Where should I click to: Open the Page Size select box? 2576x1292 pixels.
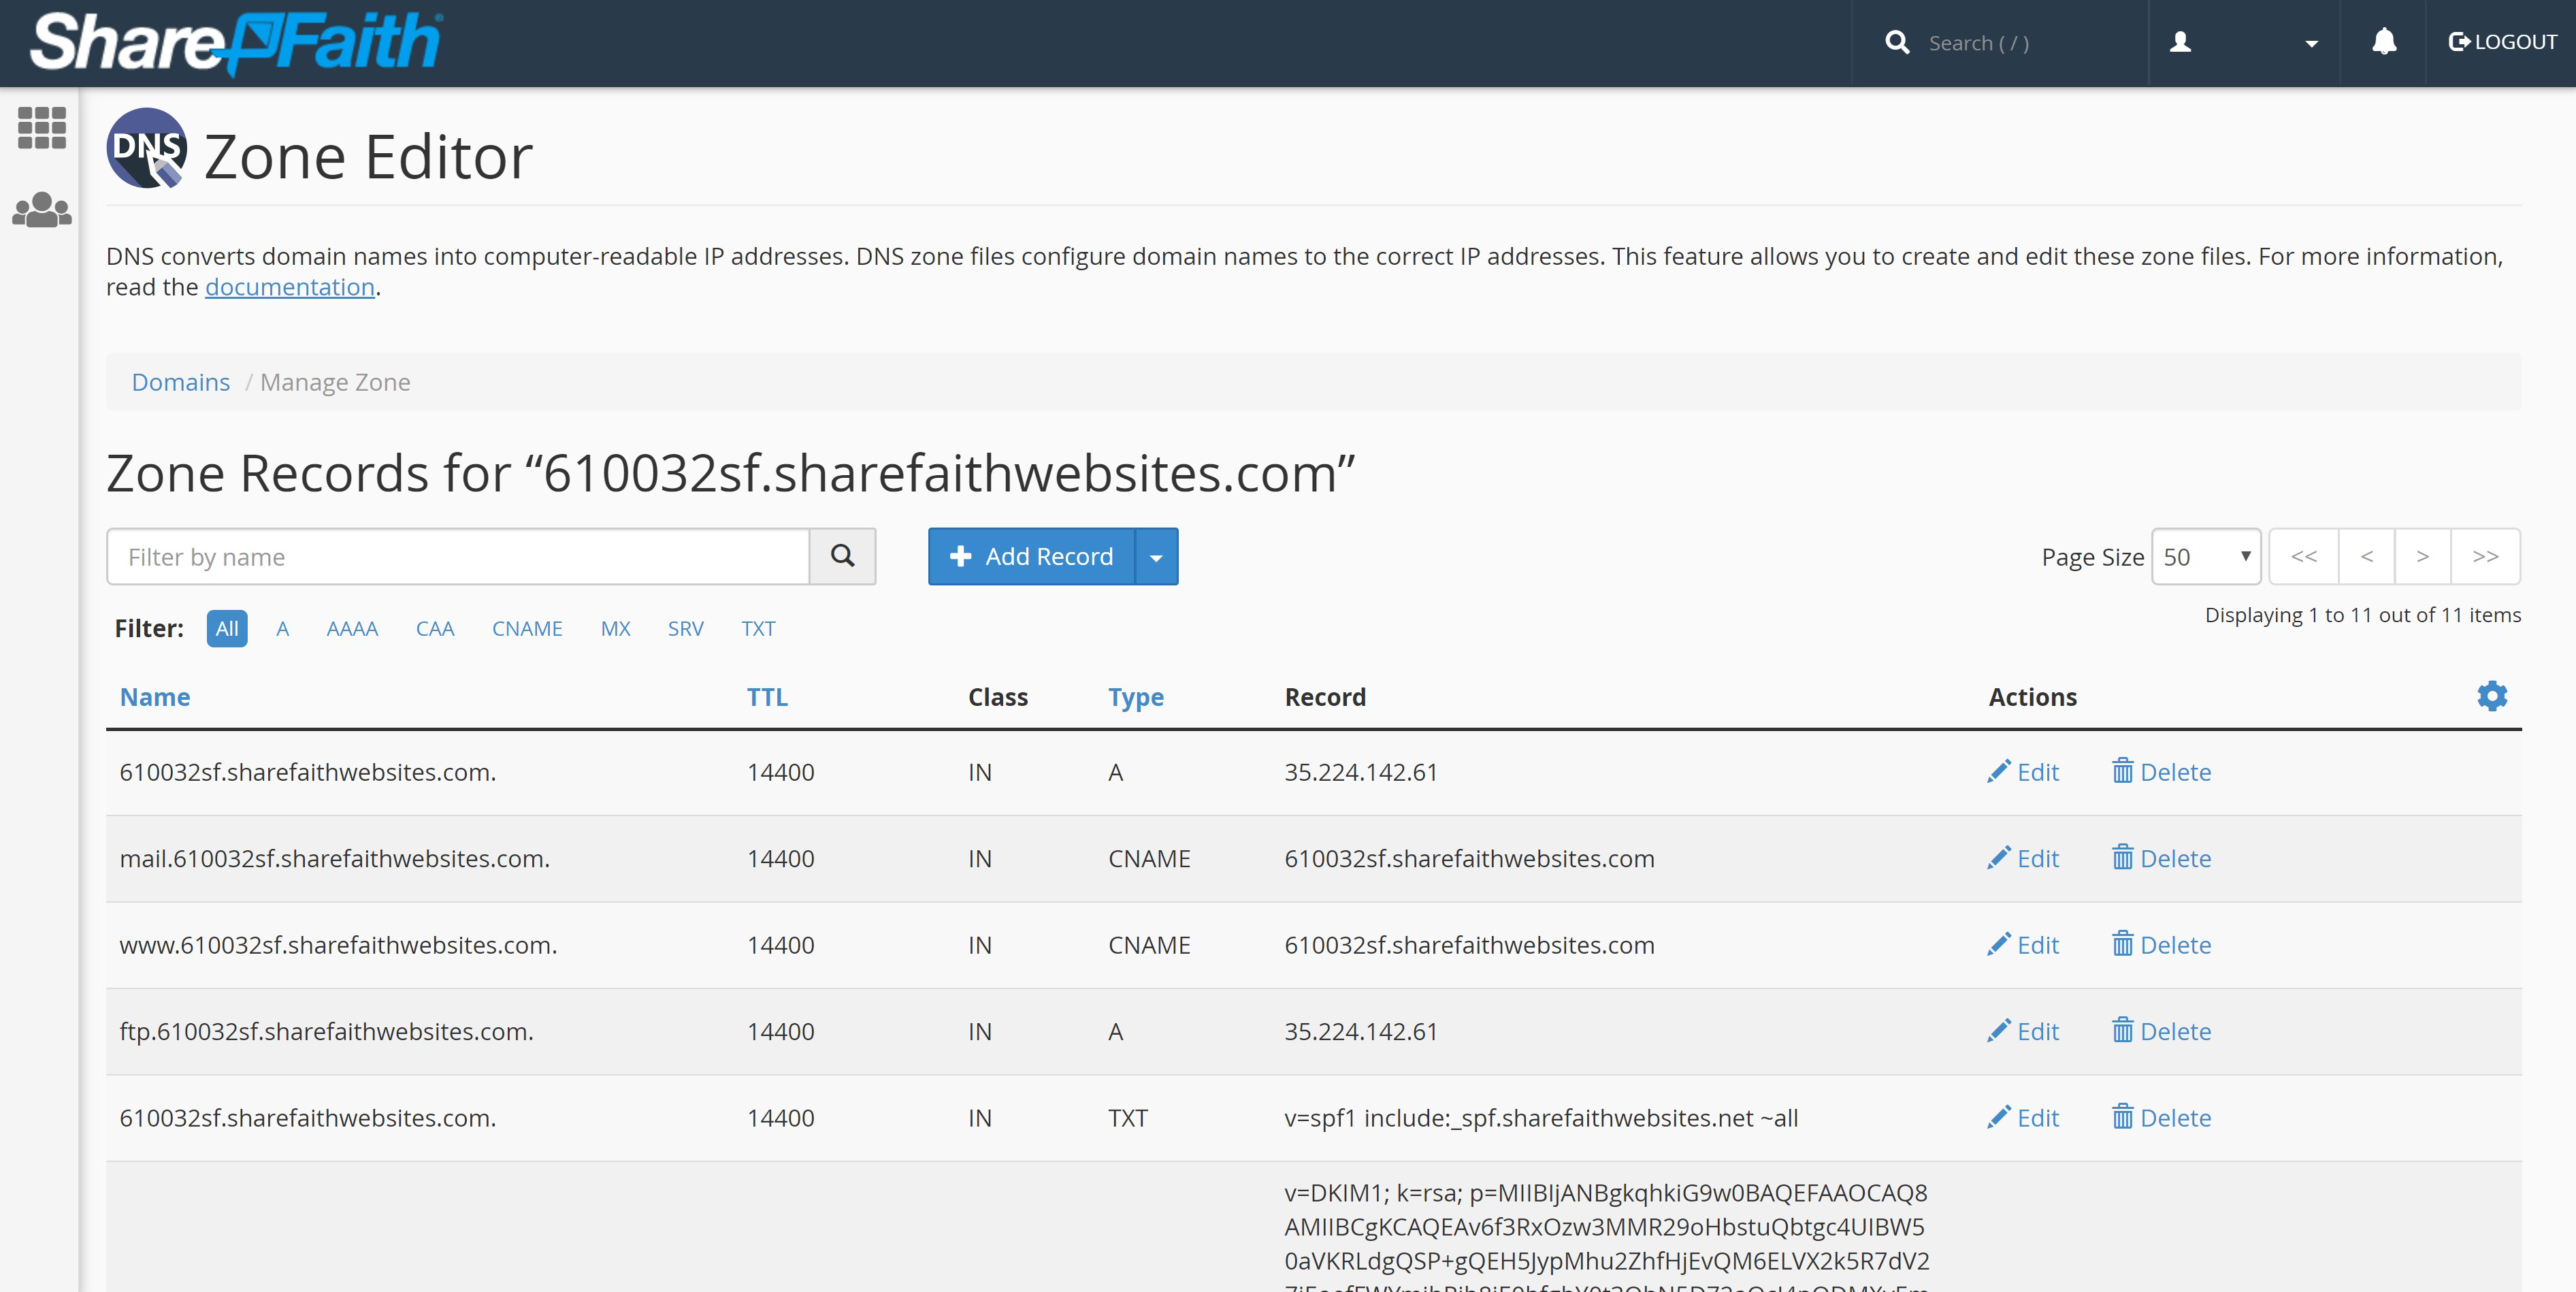[2205, 557]
